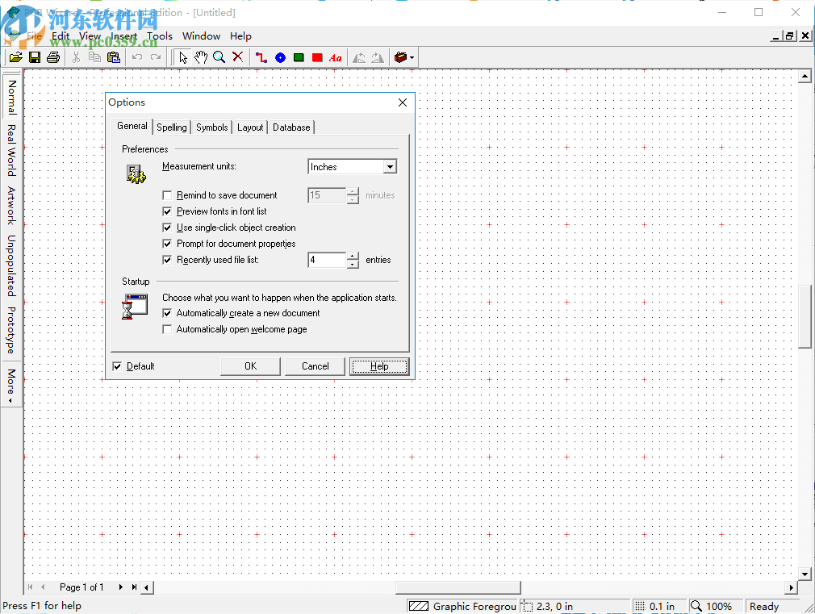This screenshot has width=815, height=614.
Task: Click the Save floppy disk icon
Action: point(35,57)
